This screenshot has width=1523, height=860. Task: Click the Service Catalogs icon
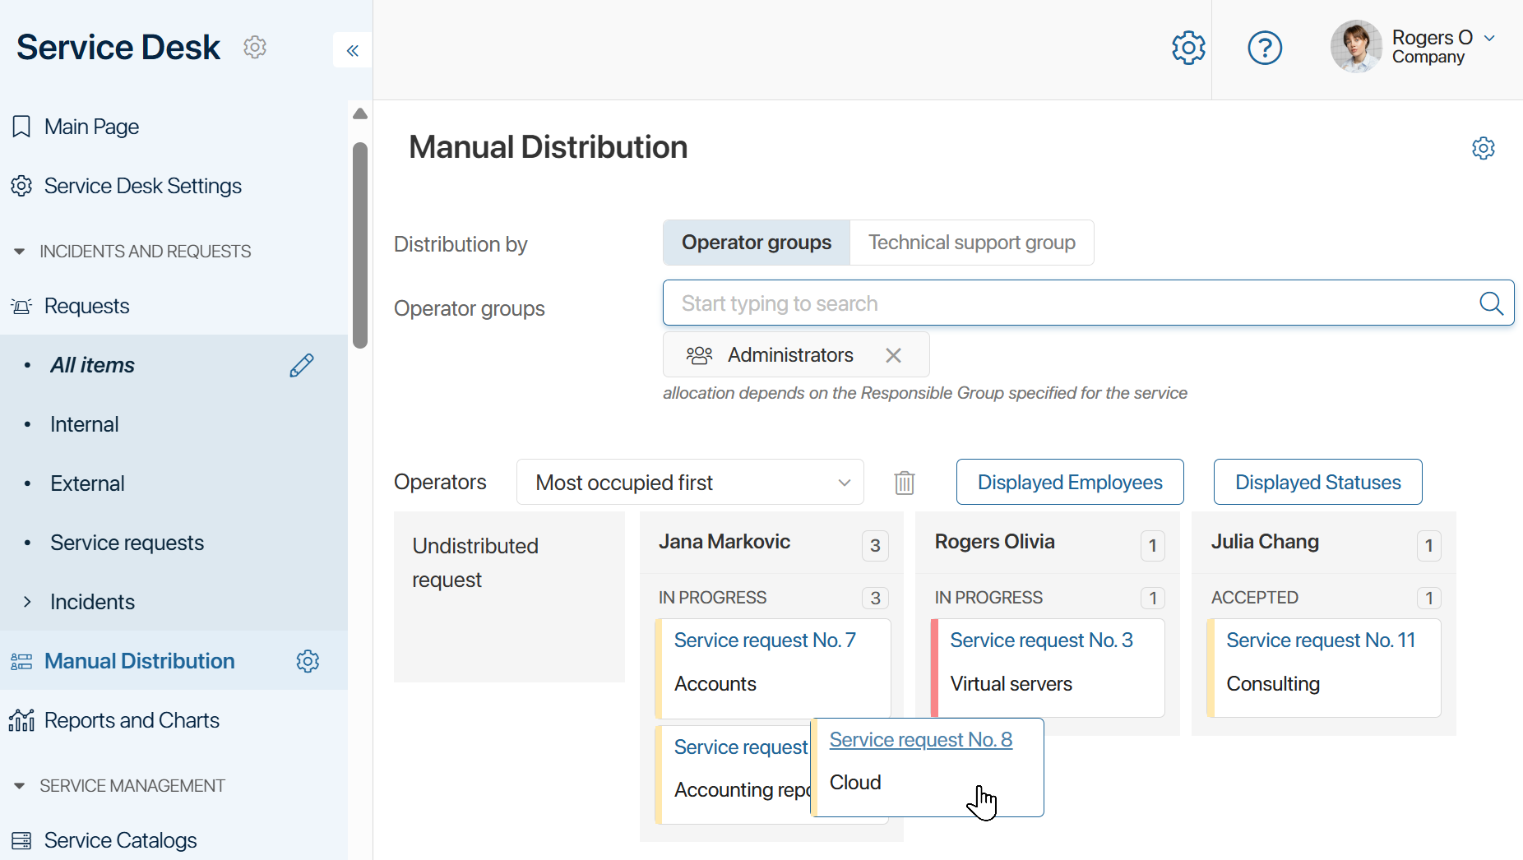pos(21,840)
